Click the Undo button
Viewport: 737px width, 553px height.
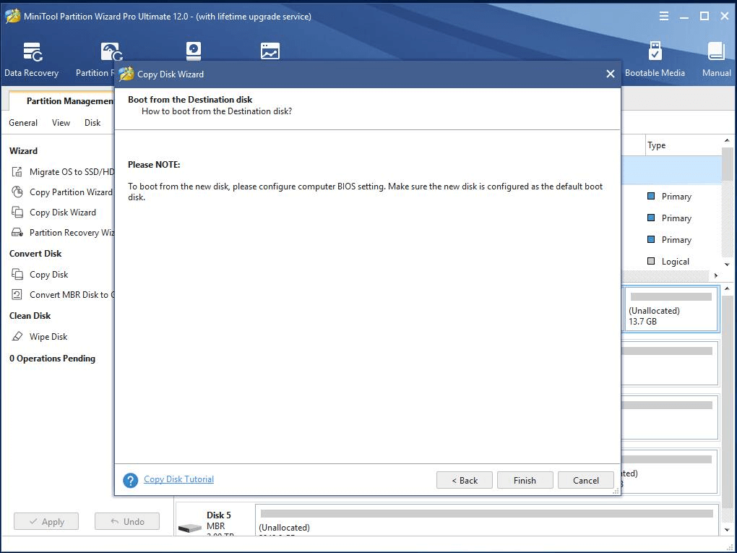click(127, 521)
